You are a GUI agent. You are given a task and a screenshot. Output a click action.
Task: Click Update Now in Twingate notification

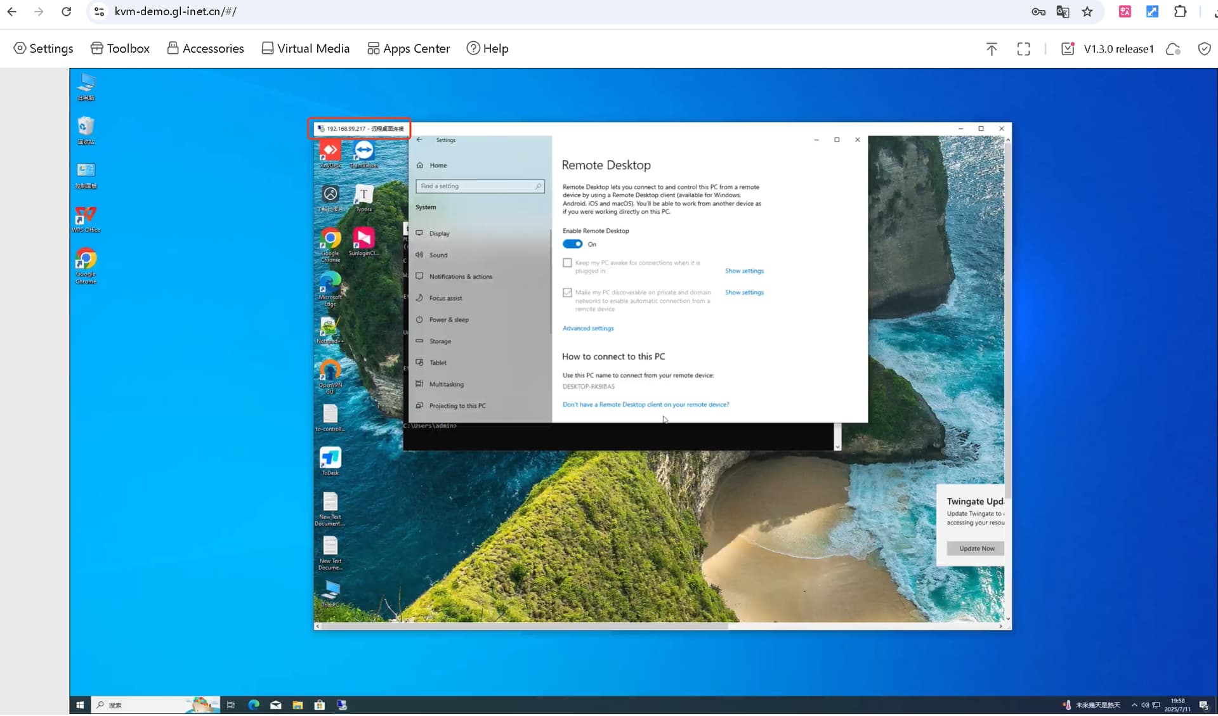976,549
